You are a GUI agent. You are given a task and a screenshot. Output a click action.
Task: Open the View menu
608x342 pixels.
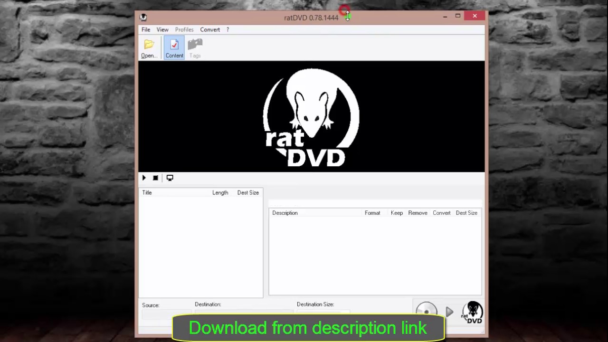pos(162,29)
